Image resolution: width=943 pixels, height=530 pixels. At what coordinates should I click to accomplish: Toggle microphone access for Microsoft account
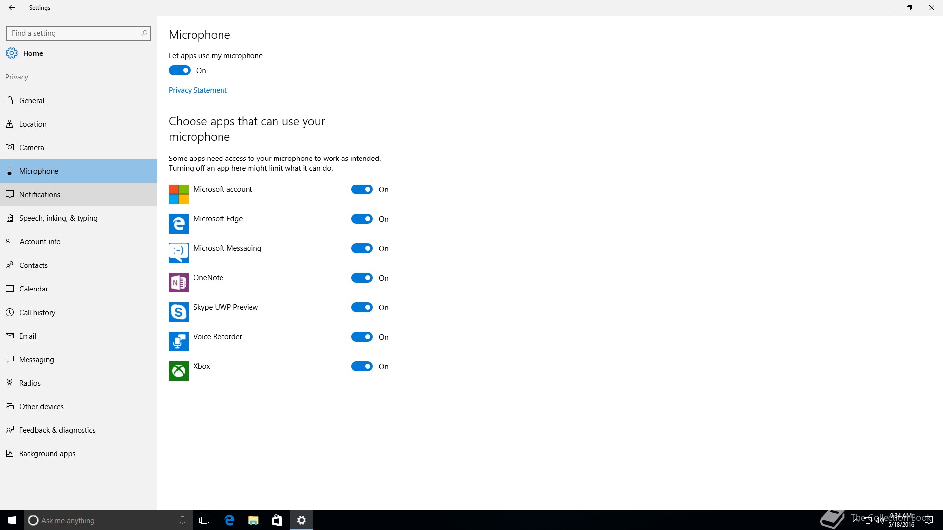click(x=362, y=189)
